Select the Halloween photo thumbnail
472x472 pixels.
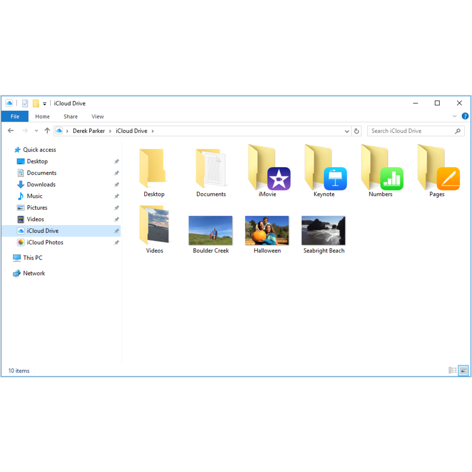[267, 230]
